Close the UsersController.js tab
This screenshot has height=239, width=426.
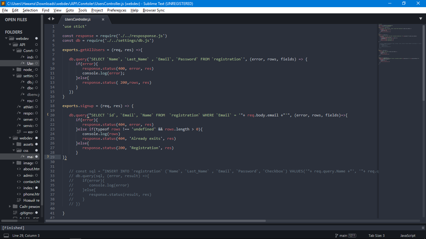103,19
